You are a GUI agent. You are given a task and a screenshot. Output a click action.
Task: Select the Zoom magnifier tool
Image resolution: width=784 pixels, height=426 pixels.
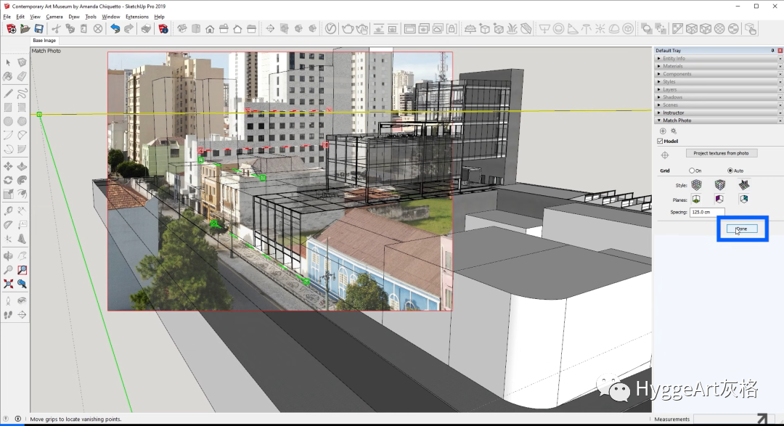pos(8,270)
